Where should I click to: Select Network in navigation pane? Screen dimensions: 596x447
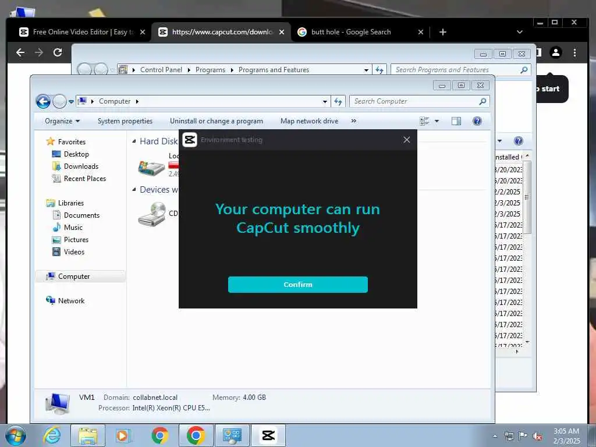coord(71,301)
